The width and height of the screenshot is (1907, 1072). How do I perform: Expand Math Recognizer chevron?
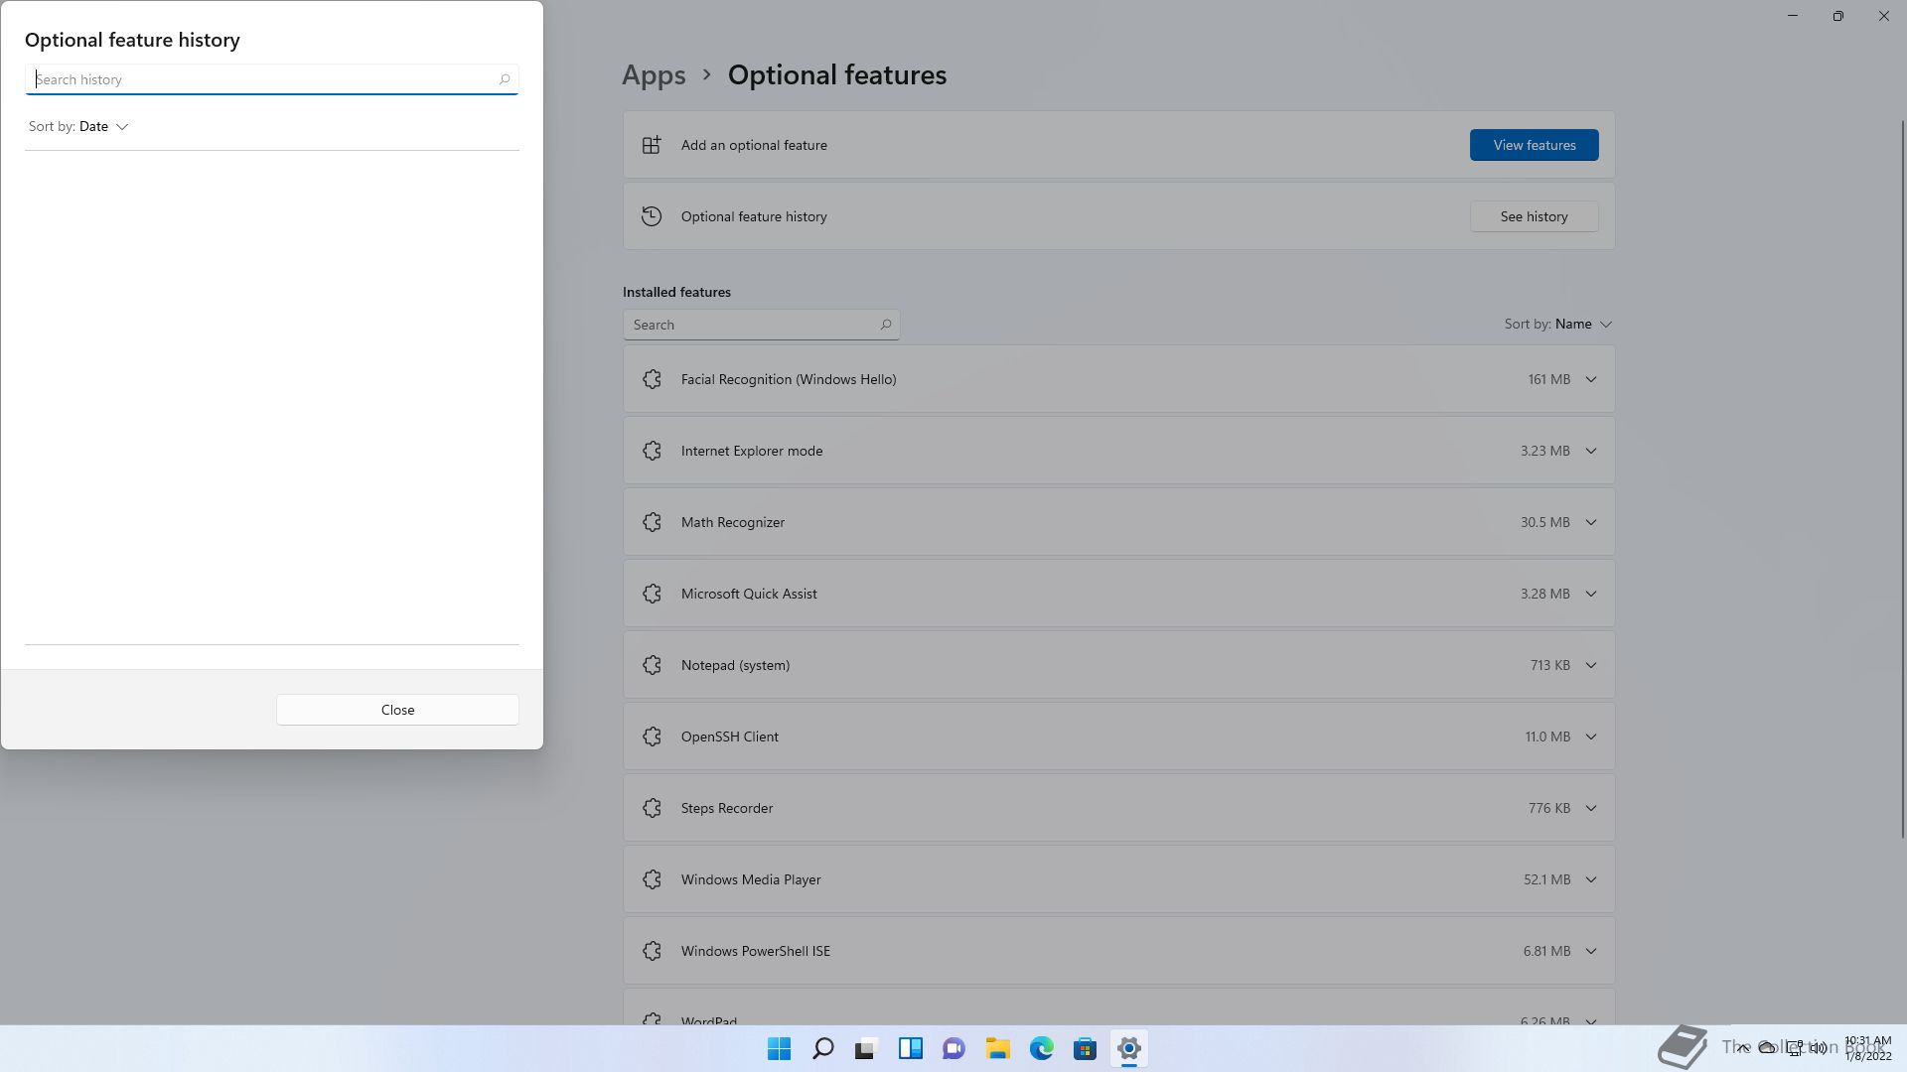[1590, 522]
